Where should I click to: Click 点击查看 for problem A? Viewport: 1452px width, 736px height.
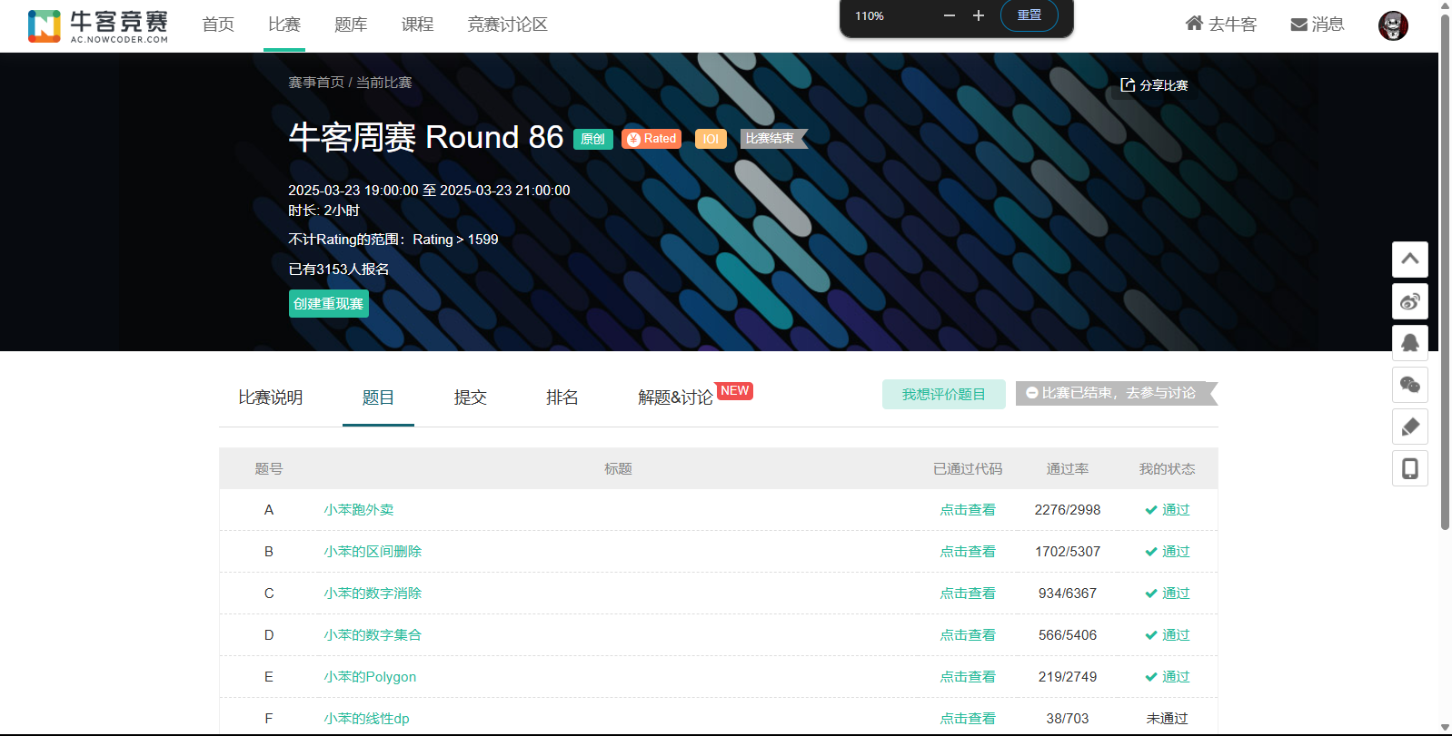pos(968,510)
